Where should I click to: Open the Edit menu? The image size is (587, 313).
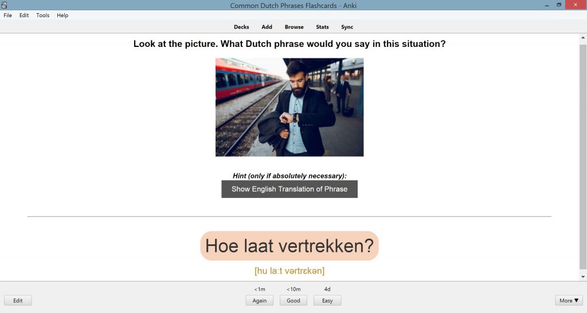24,15
